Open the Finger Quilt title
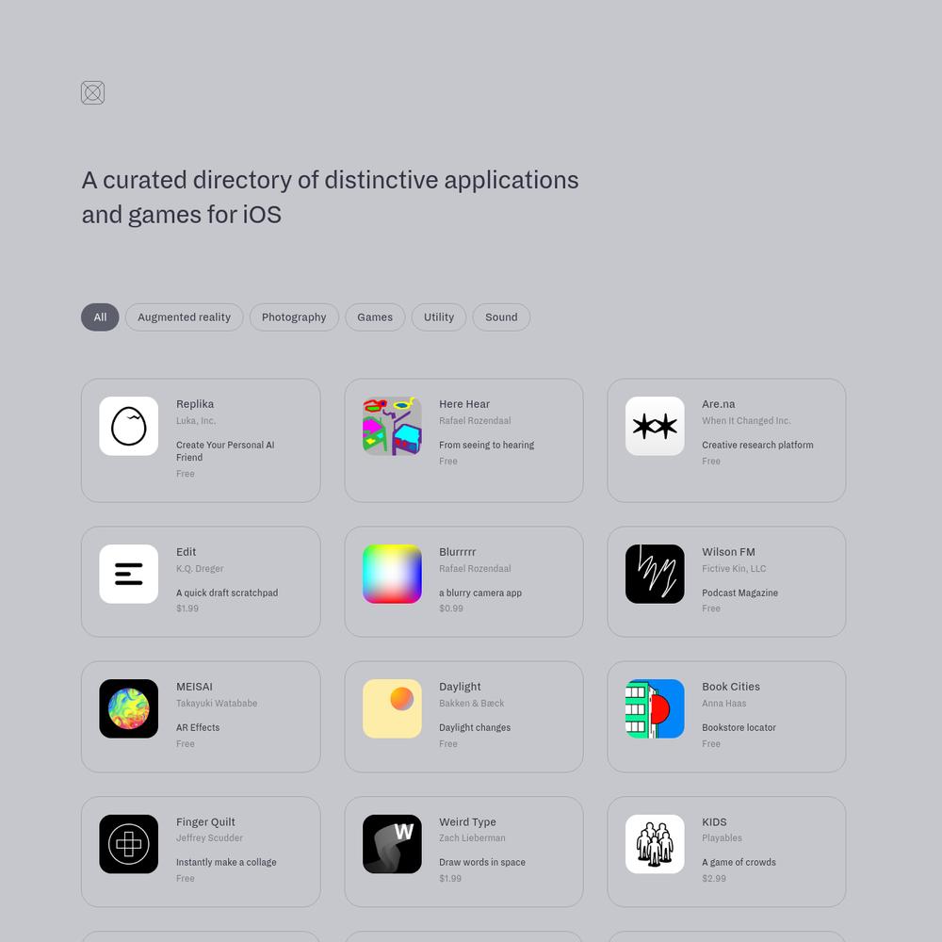The width and height of the screenshot is (942, 942). point(205,821)
